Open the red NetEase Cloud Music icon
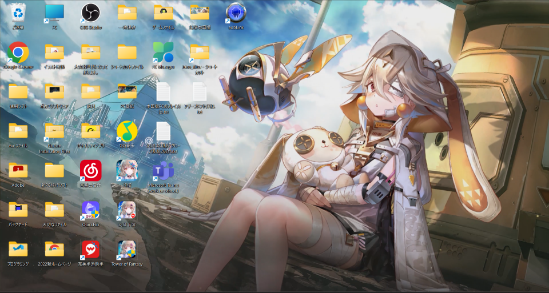The height and width of the screenshot is (293, 549). click(x=90, y=170)
